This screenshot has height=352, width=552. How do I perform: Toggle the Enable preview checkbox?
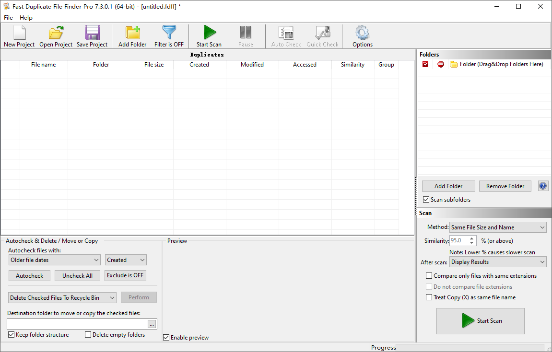(x=166, y=338)
